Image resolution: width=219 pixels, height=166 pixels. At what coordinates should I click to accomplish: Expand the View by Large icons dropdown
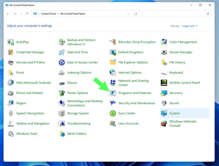click(190, 26)
